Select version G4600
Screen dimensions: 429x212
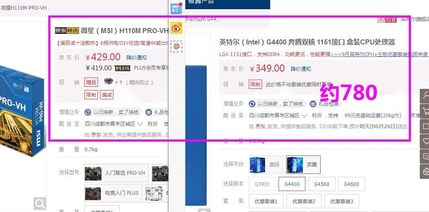click(352, 184)
